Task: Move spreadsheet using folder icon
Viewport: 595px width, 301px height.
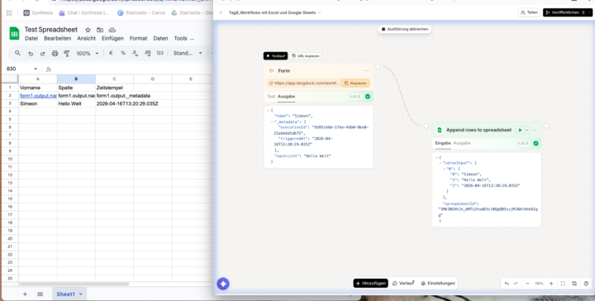Action: point(100,30)
